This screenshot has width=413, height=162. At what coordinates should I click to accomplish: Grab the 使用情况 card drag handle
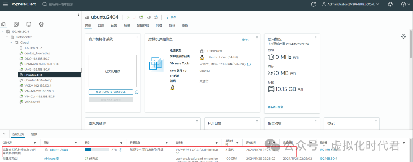tap(316, 38)
